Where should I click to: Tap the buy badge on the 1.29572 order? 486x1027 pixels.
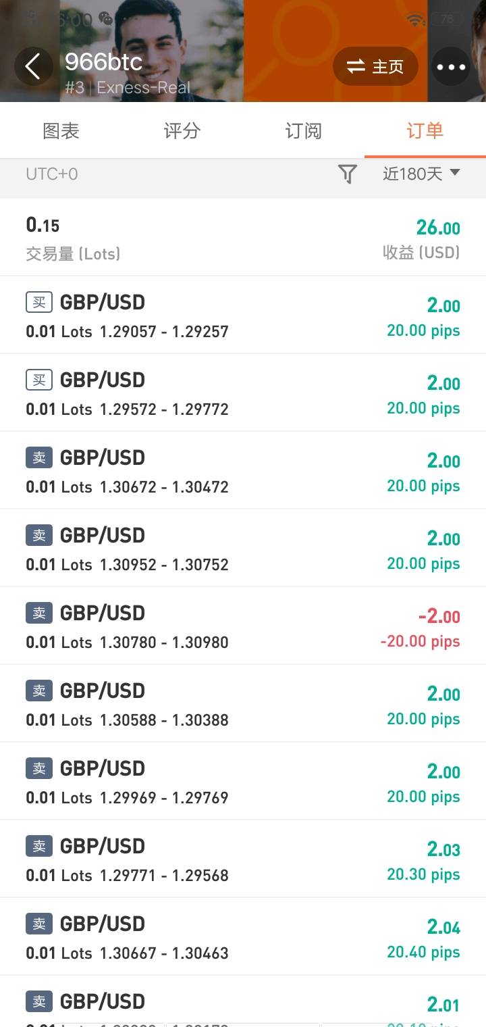[x=39, y=380]
